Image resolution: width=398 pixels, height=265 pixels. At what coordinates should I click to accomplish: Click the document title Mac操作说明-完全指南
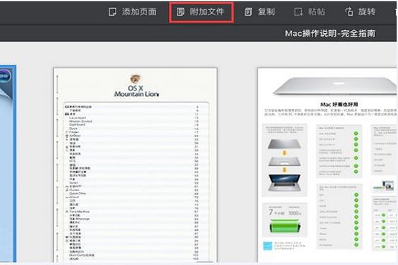point(330,34)
